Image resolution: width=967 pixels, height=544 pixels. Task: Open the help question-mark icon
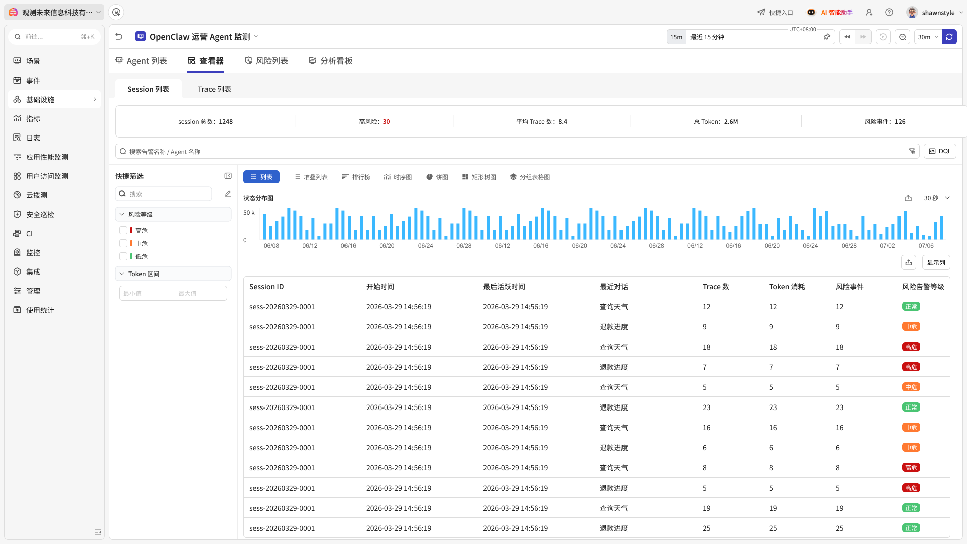(x=889, y=12)
